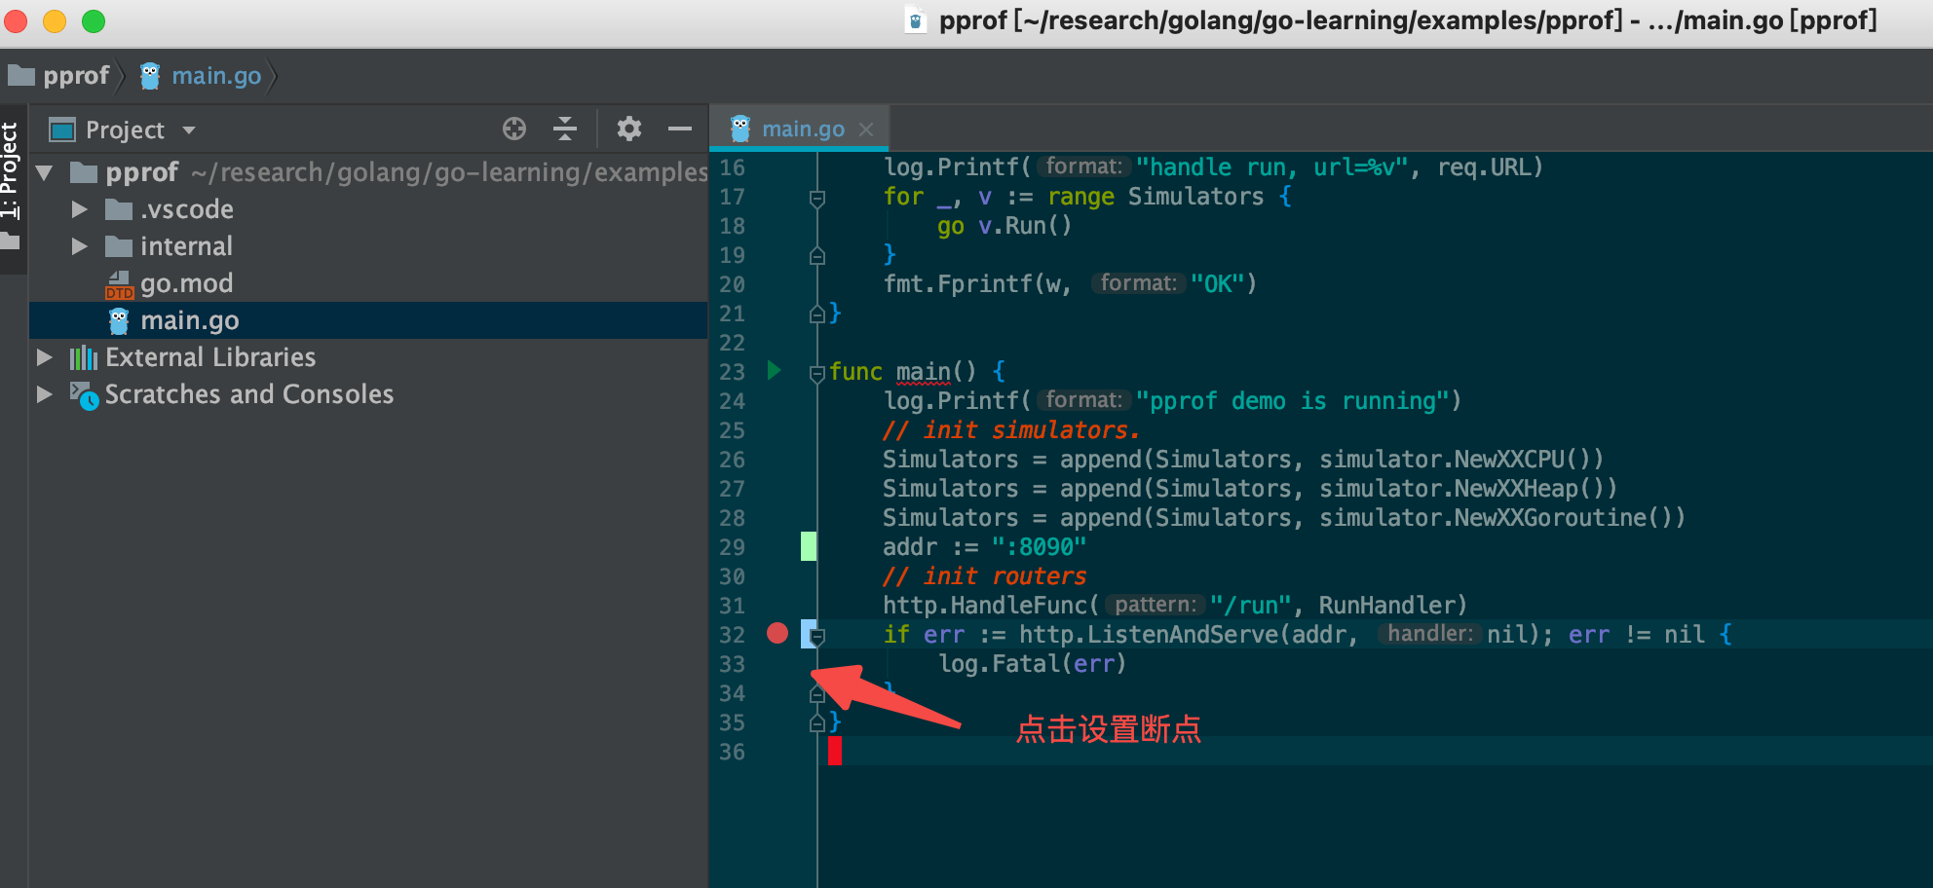The image size is (1933, 888).
Task: Collapse all nodes in the Project panel
Action: (565, 129)
